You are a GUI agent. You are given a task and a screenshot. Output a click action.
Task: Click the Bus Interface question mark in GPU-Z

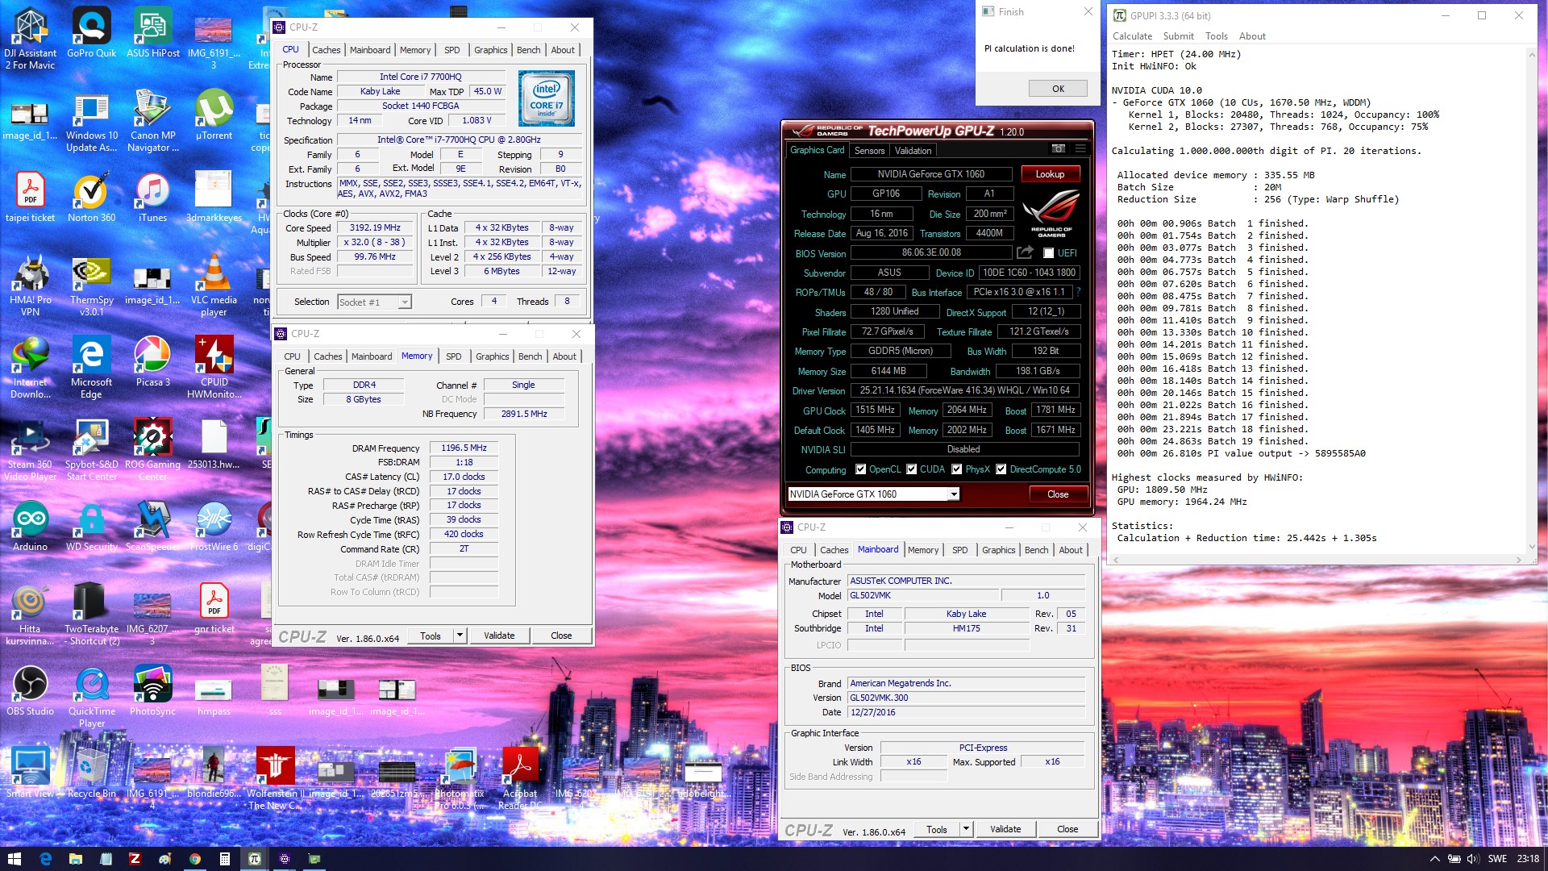(1078, 292)
